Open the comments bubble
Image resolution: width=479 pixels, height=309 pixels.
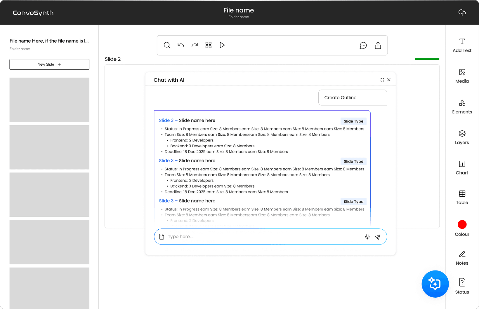pos(363,45)
